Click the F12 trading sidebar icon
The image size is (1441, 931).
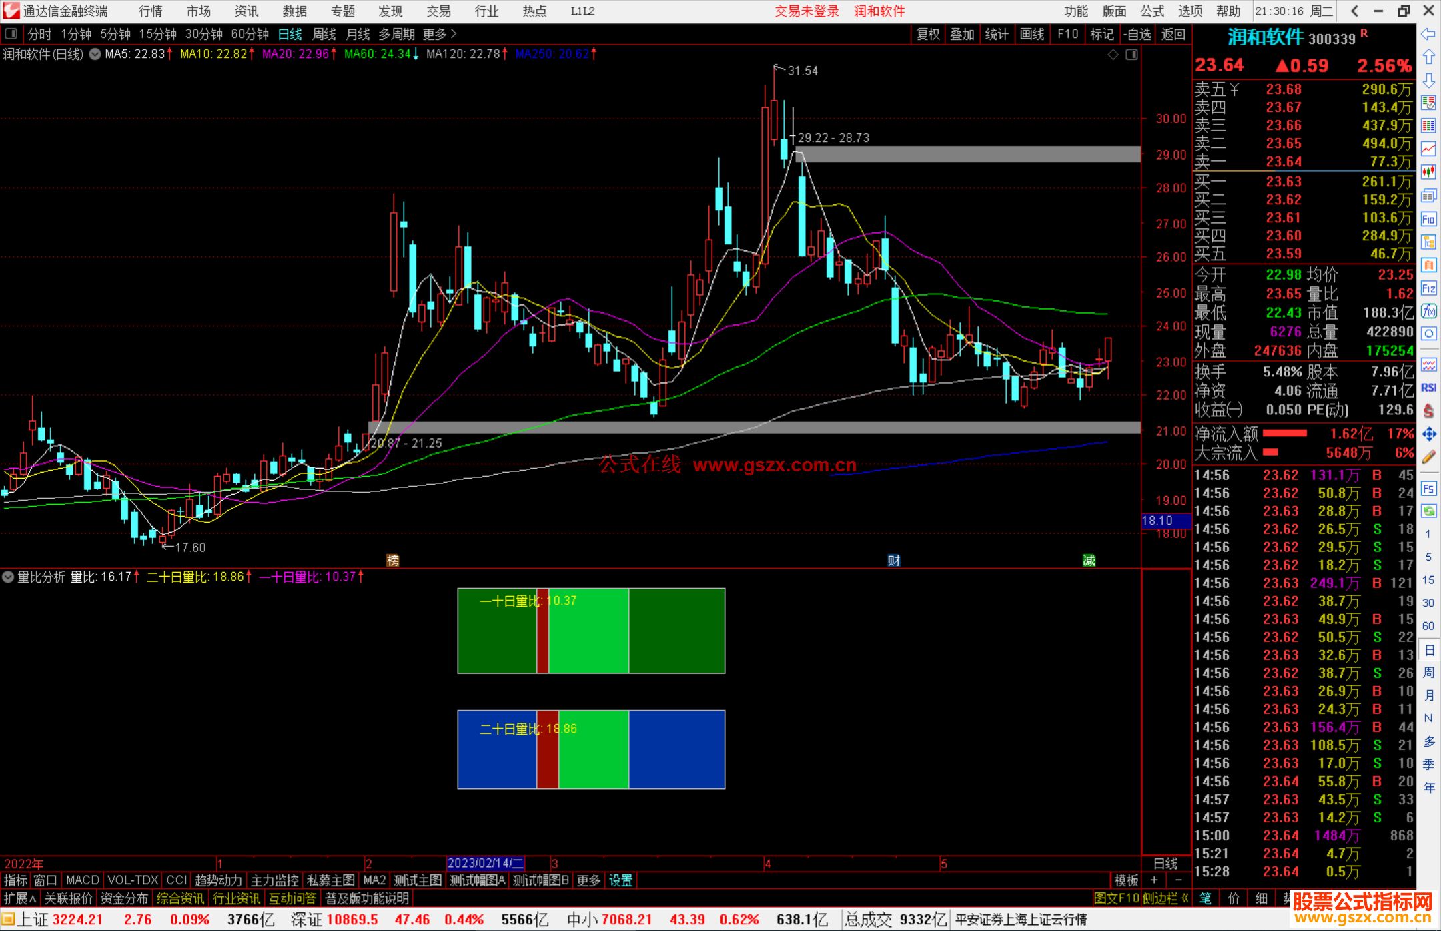click(x=1428, y=288)
